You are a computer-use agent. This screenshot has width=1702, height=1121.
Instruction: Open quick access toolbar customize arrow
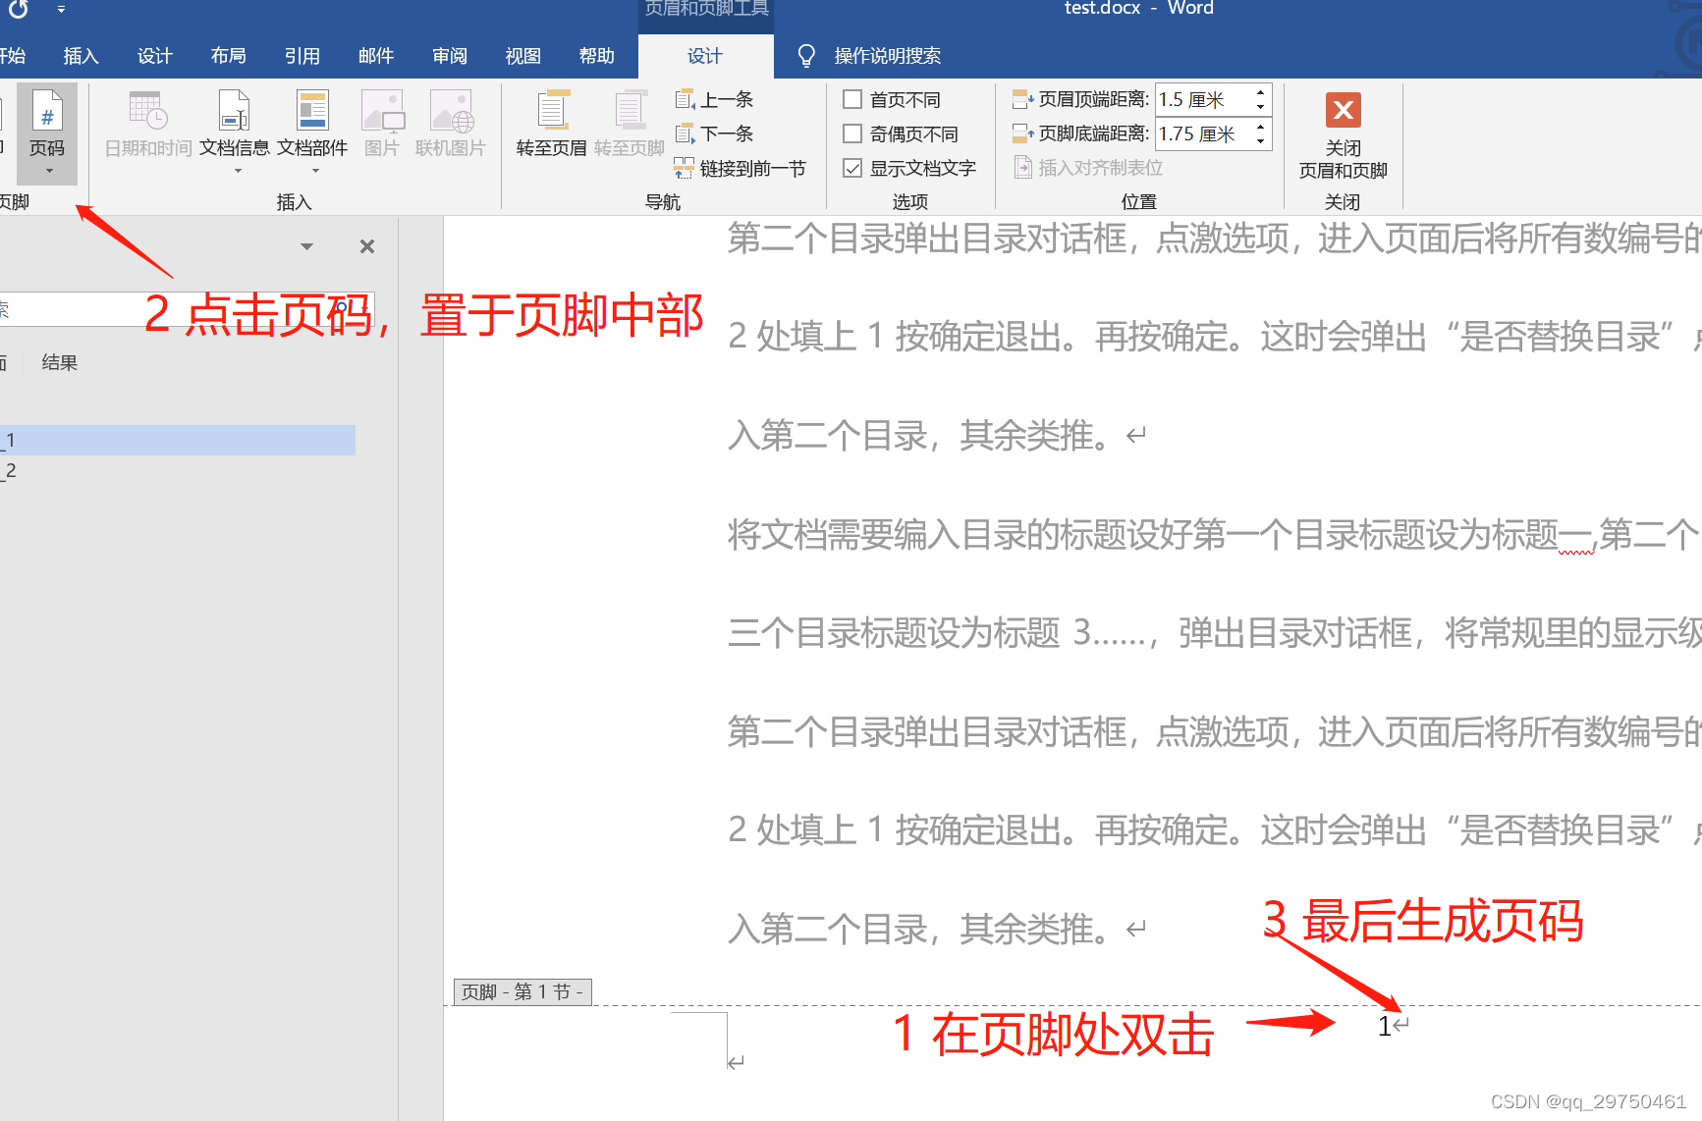point(61,9)
